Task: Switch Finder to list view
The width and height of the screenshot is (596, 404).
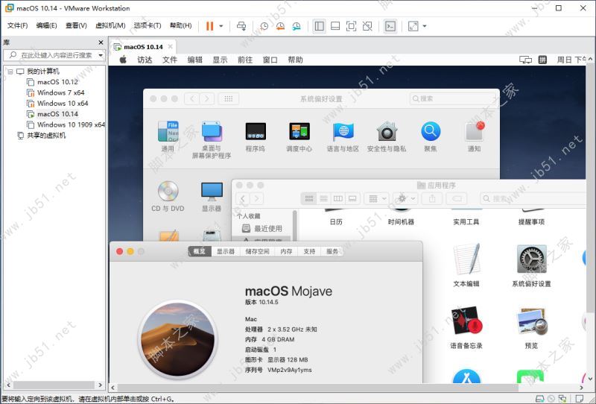Action: tap(323, 198)
